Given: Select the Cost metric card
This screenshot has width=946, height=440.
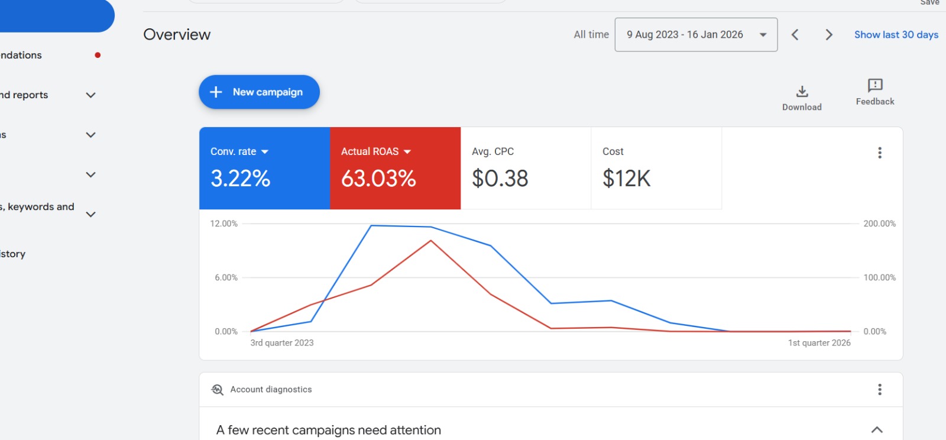Looking at the screenshot, I should coord(656,169).
